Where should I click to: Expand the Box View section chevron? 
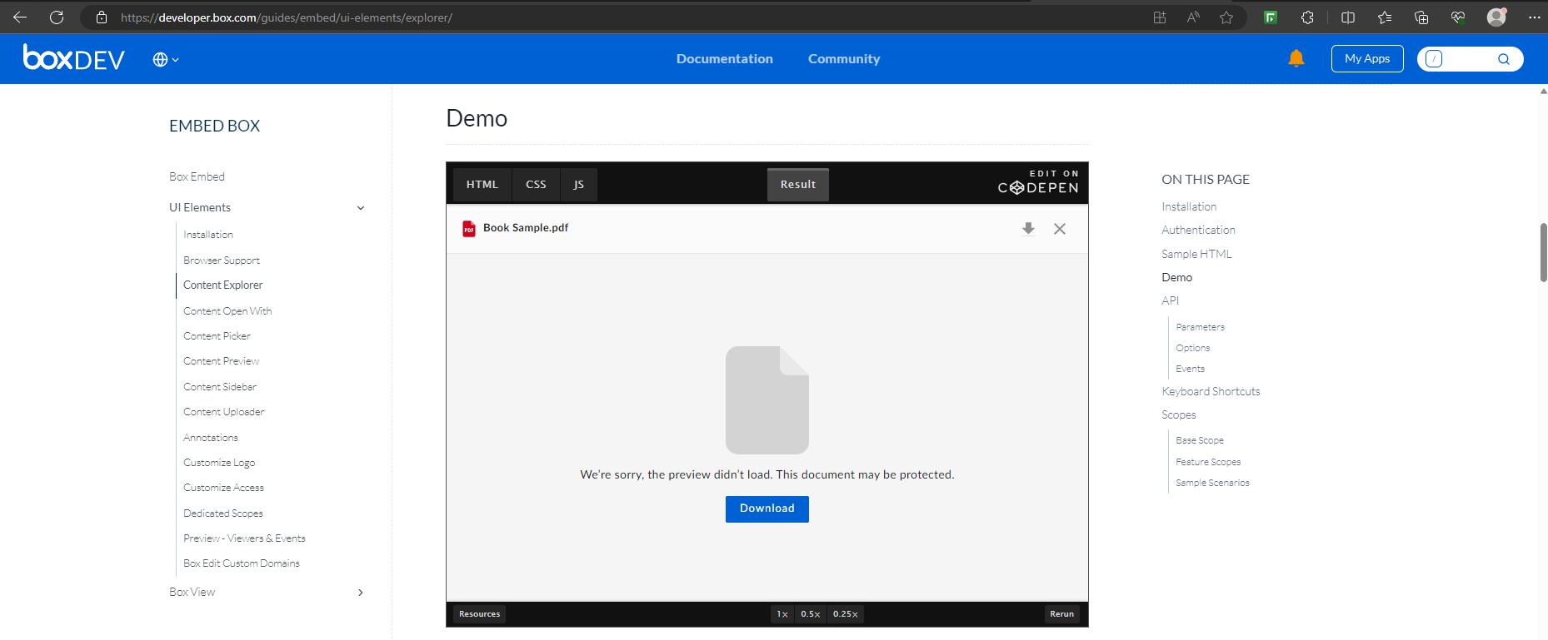point(361,593)
